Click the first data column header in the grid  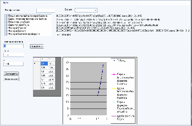click(x=44, y=59)
